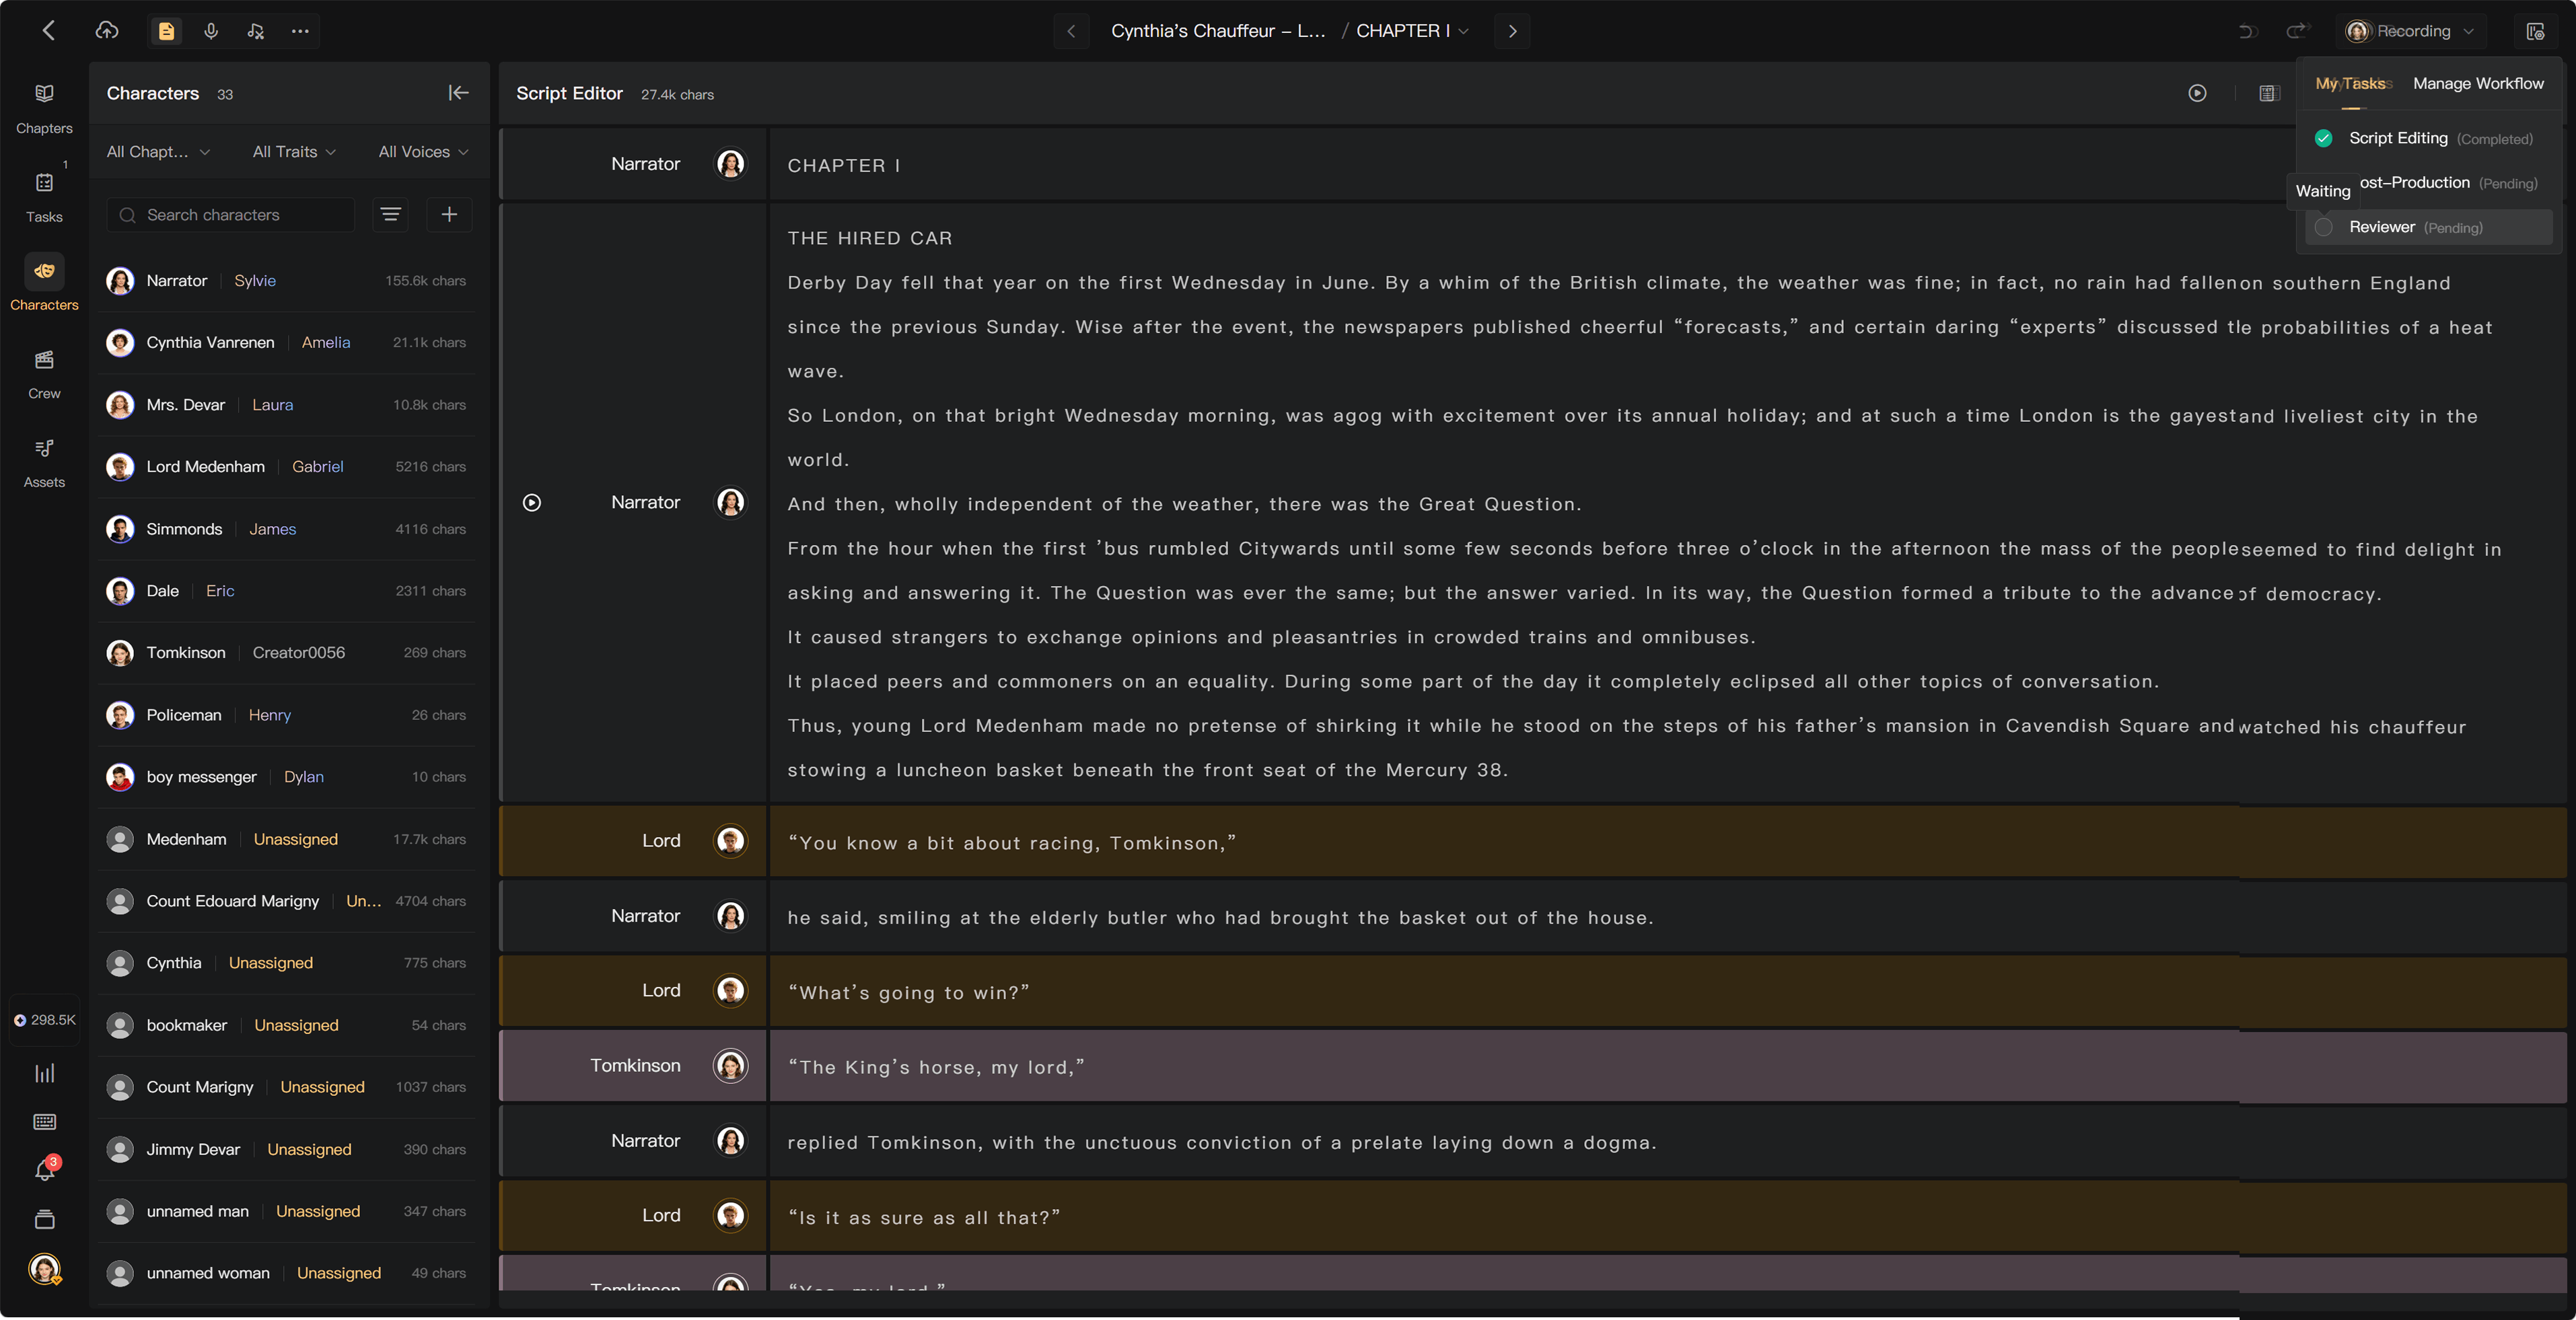Screen dimensions: 2576x1320
Task: Open the CHAPTER I chapter dropdown
Action: click(1412, 31)
